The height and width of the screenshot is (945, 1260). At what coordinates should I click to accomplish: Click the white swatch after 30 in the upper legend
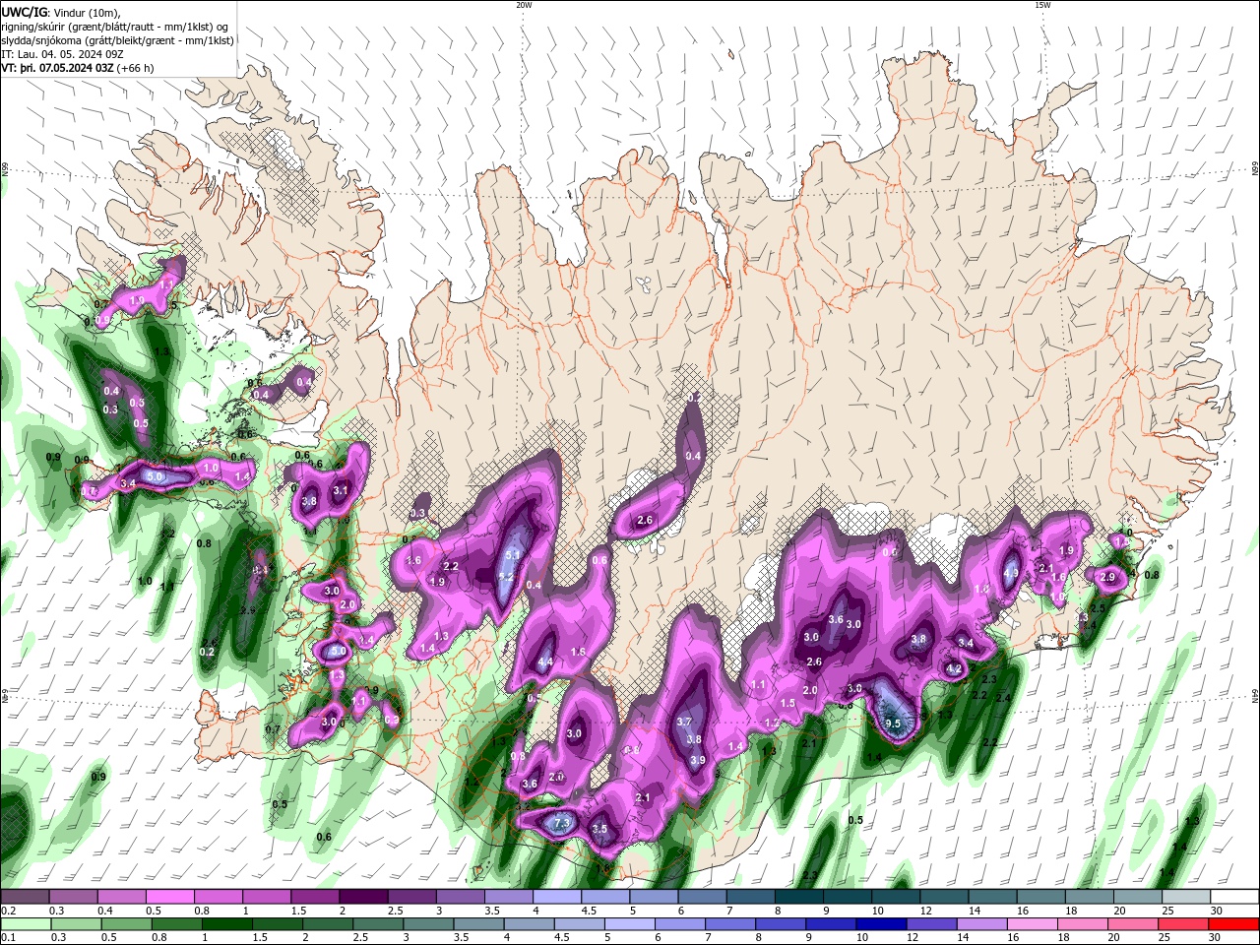coord(1234,897)
